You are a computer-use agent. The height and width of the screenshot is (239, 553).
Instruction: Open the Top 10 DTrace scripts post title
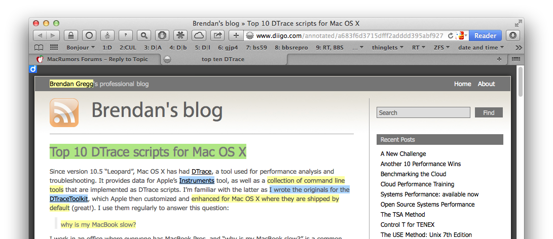point(148,152)
